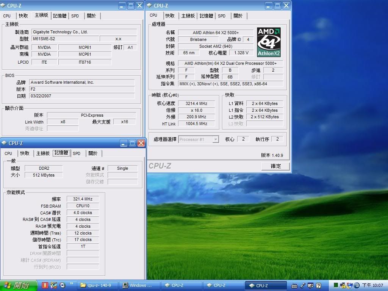Image resolution: width=388 pixels, height=291 pixels.
Task: Open the 記憶體 tab in the Gigabyte mainboard window
Action: [59, 16]
